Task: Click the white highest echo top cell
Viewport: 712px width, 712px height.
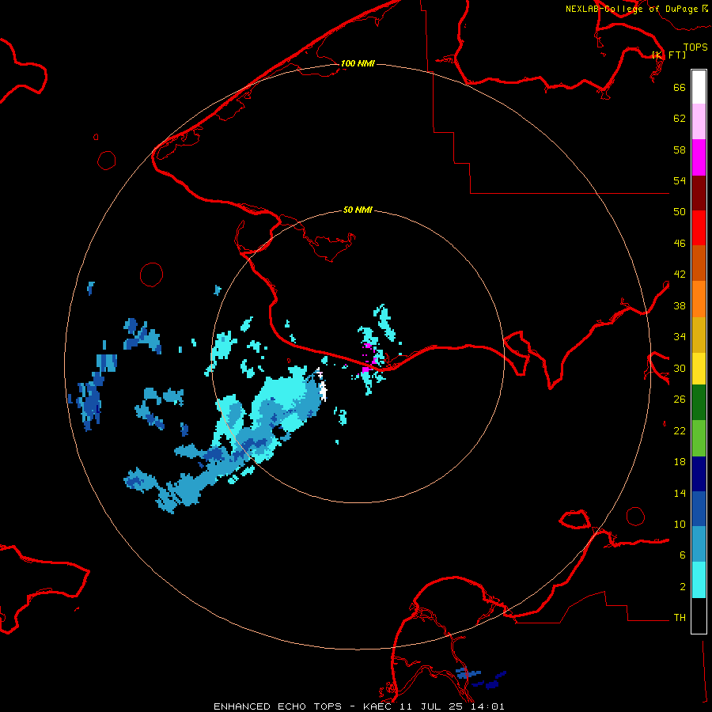Action: click(x=323, y=389)
